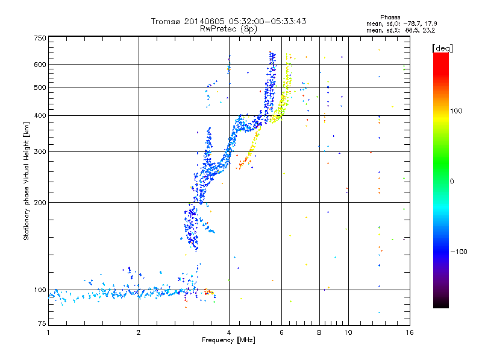
Task: Click the y-axis tick label '100'
Action: [x=40, y=290]
